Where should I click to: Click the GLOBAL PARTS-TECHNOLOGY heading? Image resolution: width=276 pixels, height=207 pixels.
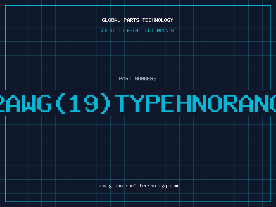[x=138, y=20]
